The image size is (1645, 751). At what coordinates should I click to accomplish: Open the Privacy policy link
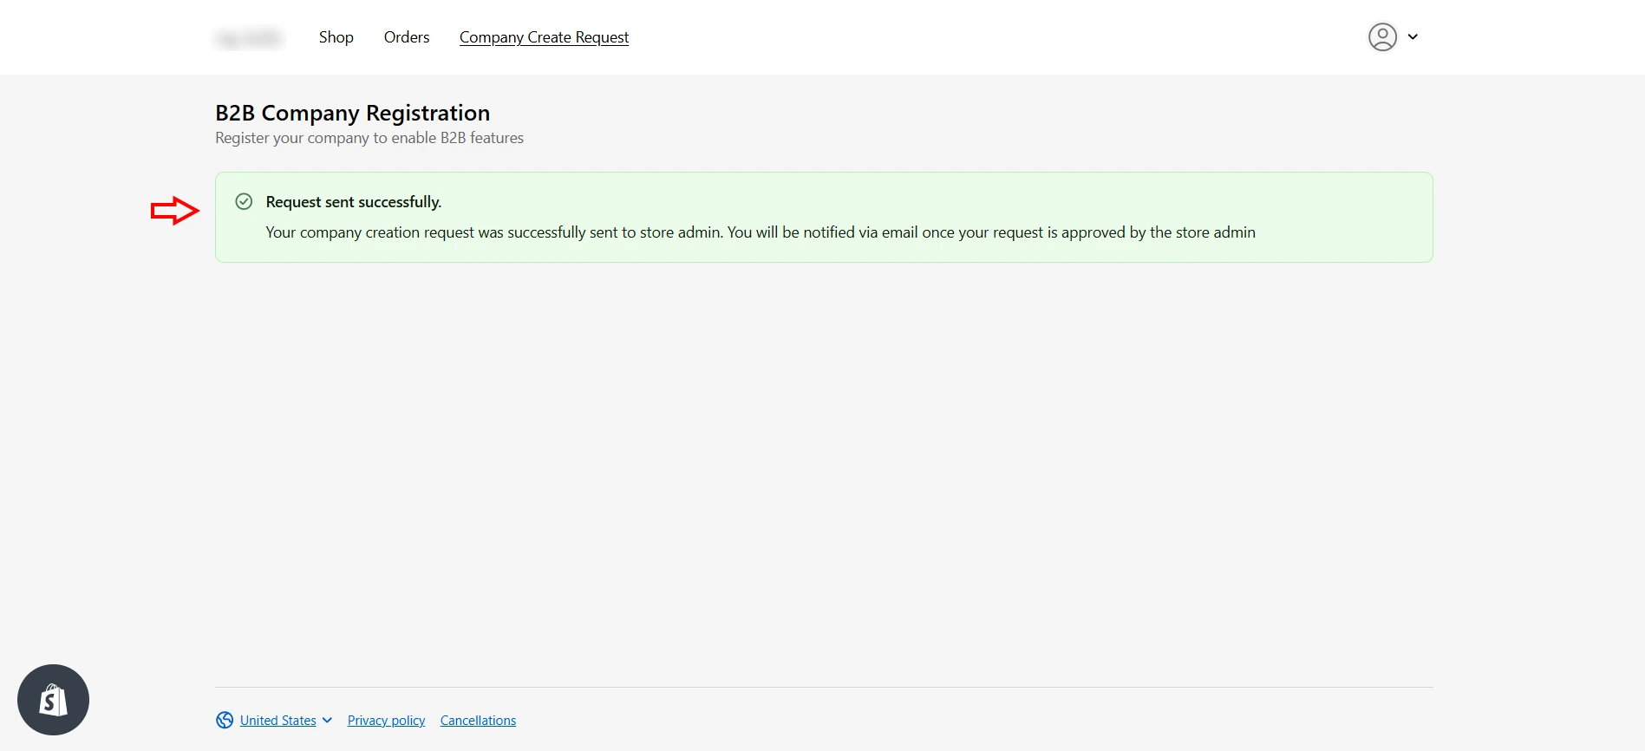[x=386, y=720]
